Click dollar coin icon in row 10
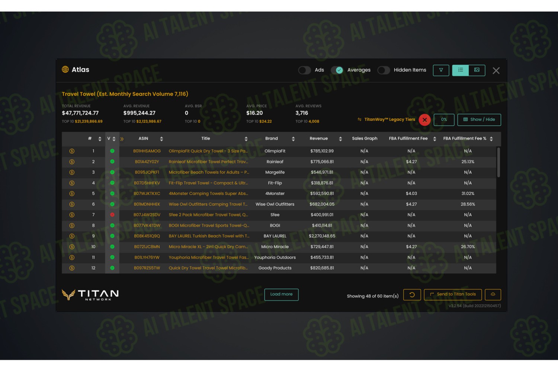This screenshot has width=558, height=372. 72,247
